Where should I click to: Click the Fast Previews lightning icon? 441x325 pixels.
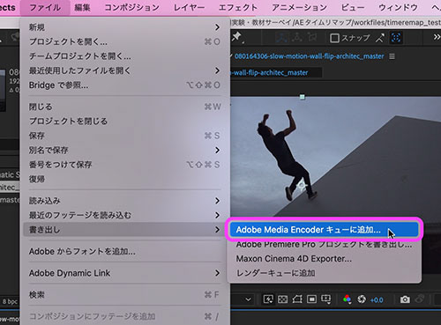click(x=268, y=299)
